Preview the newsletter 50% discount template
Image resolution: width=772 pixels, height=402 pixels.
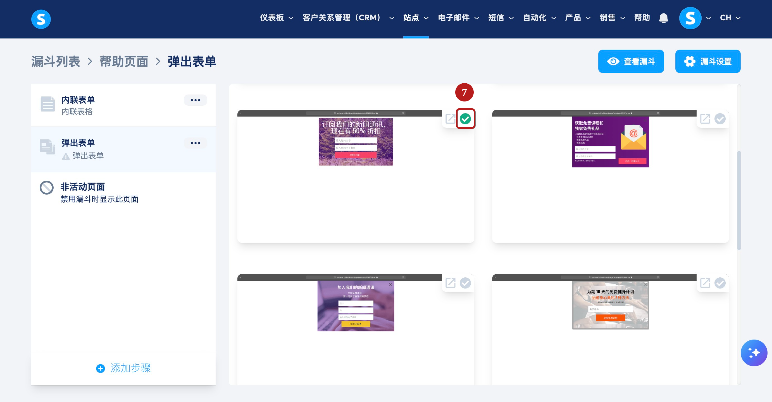[450, 119]
